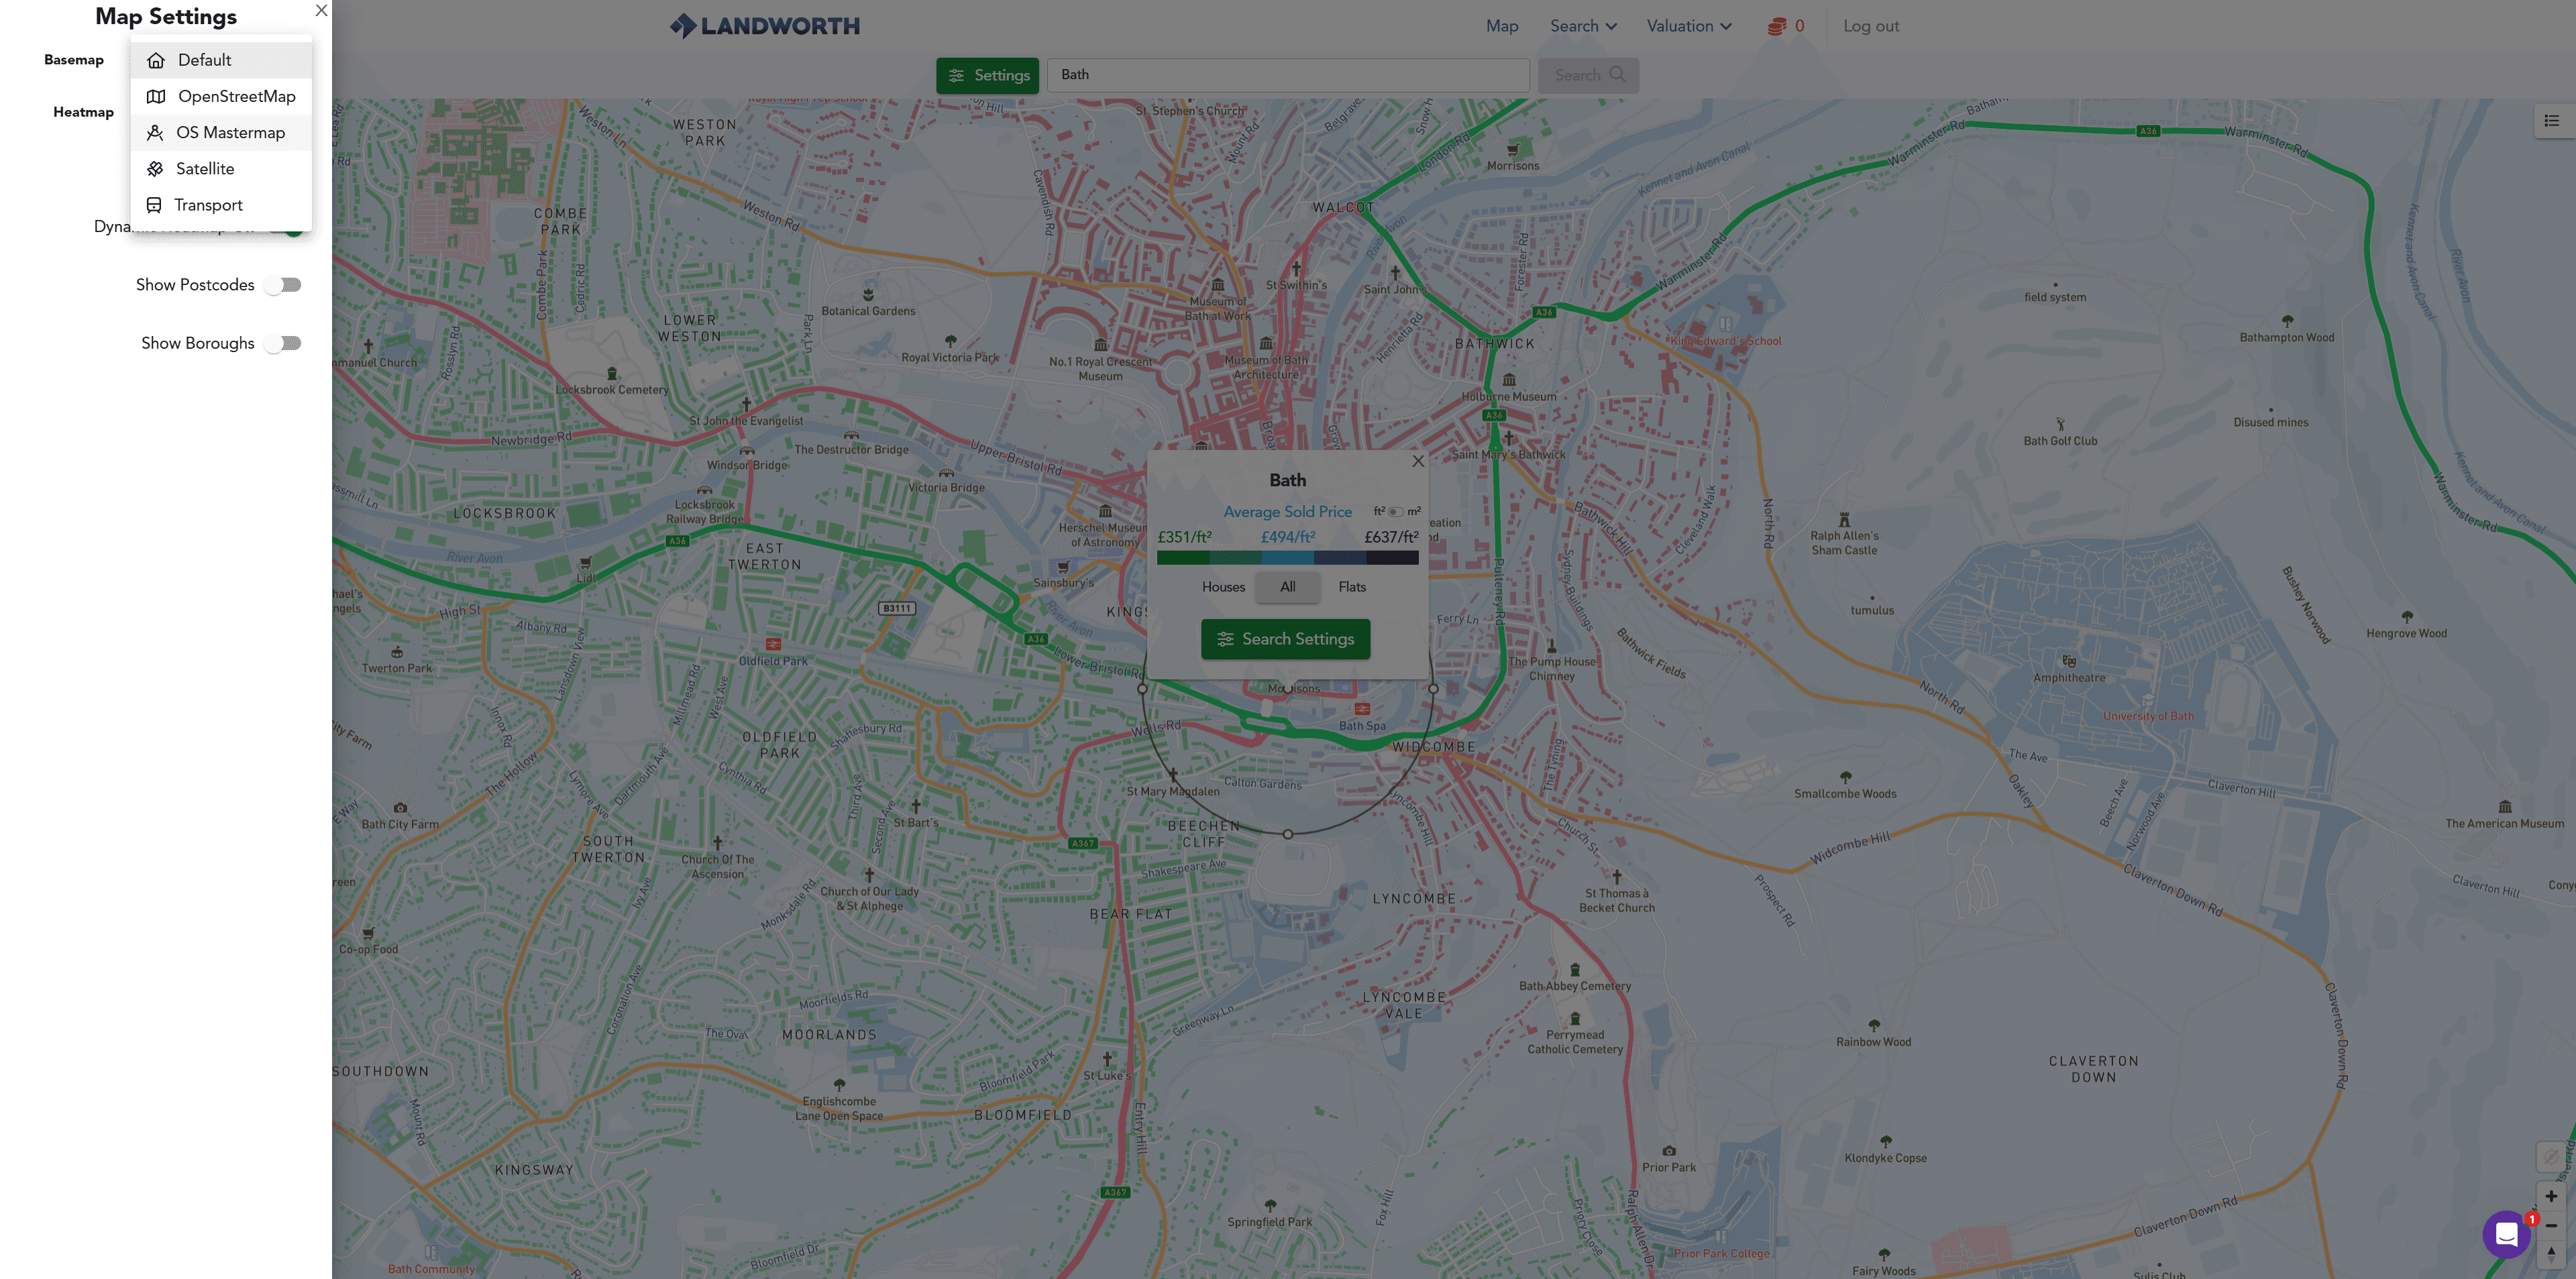Screen dimensions: 2576x1279
Task: Choose OpenStreetMap basemap
Action: [x=221, y=96]
